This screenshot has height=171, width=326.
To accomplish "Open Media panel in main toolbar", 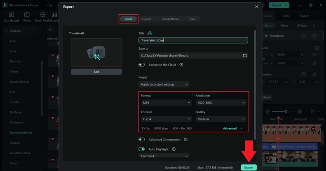I will pyautogui.click(x=26, y=17).
